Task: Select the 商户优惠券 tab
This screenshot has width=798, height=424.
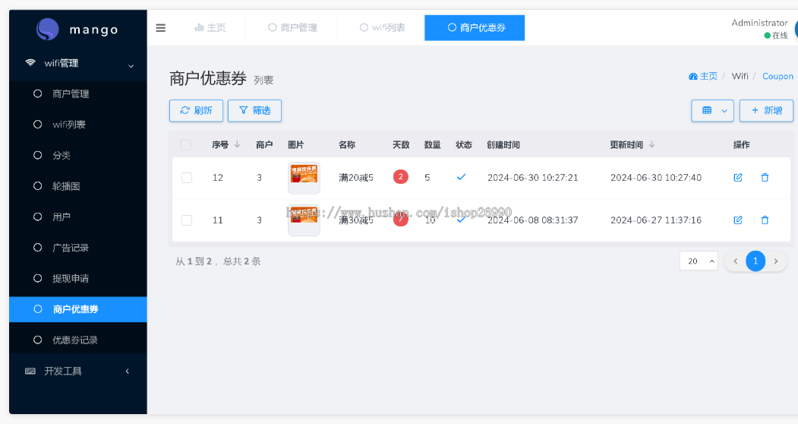Action: coord(475,27)
